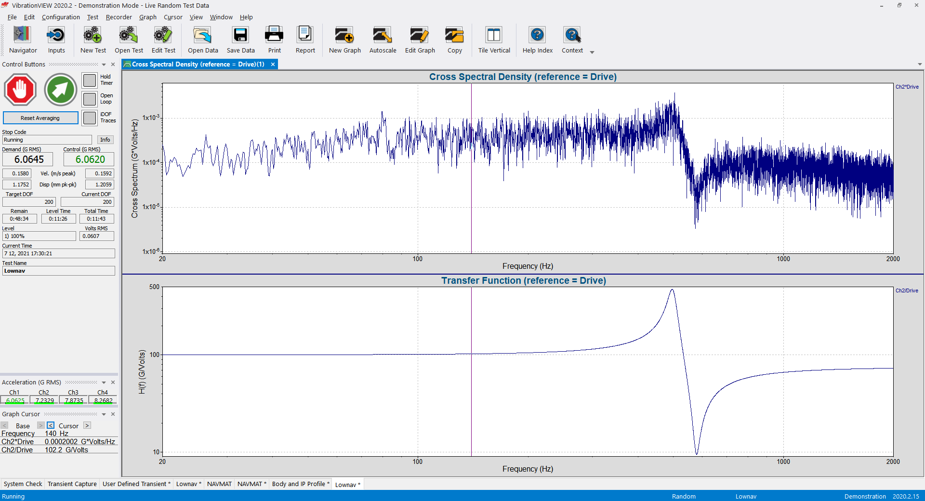Click the Reset Averaging button

pos(40,118)
